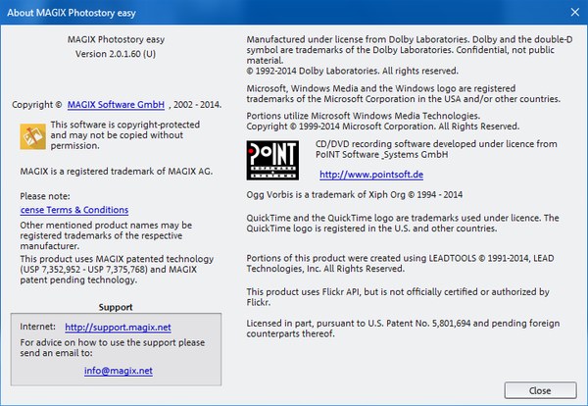Screen dimensions: 588x406
Task: Open the License Terms & Conditions link
Action: (x=74, y=210)
